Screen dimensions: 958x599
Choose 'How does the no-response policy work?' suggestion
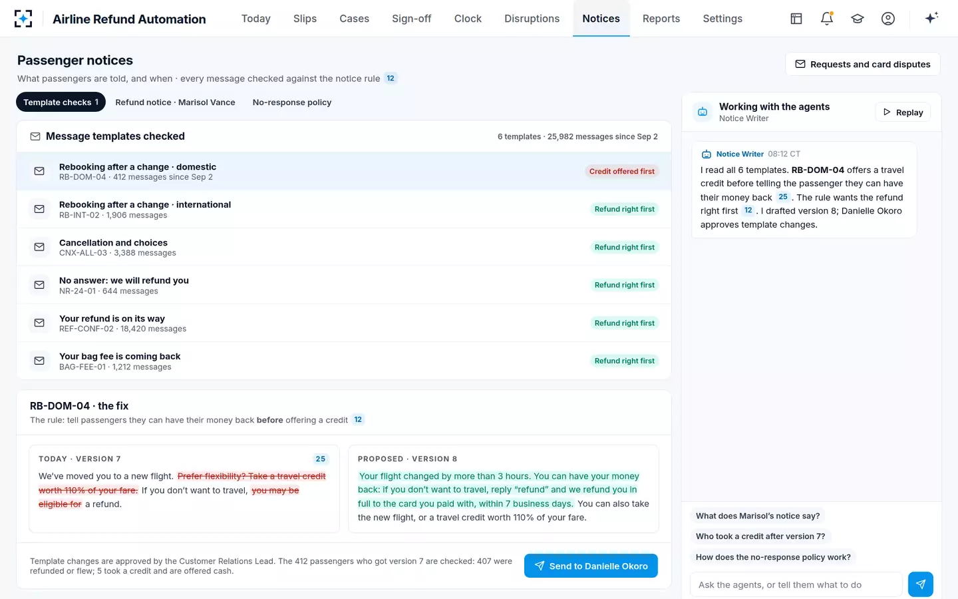click(773, 557)
